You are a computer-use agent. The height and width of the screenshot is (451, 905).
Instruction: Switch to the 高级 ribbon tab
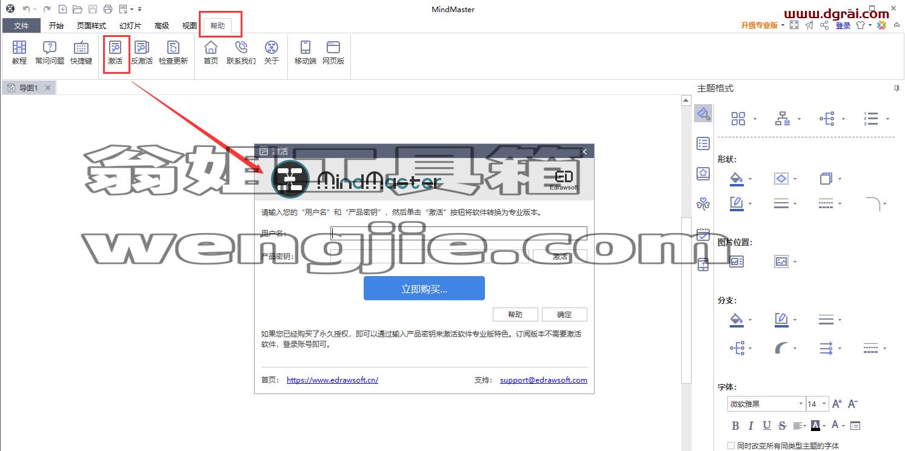[162, 25]
